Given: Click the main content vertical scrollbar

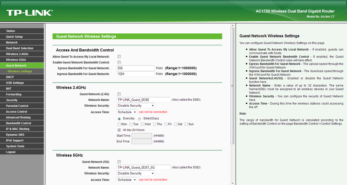Looking at the screenshot, I should (232, 86).
